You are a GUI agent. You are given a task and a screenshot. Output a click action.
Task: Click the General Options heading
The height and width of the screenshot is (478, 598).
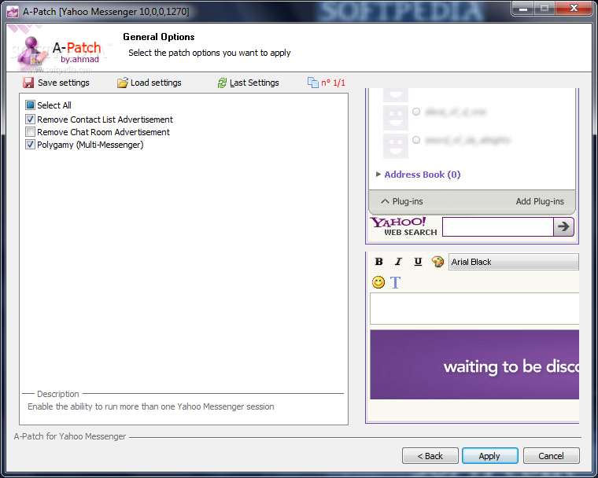tap(159, 37)
